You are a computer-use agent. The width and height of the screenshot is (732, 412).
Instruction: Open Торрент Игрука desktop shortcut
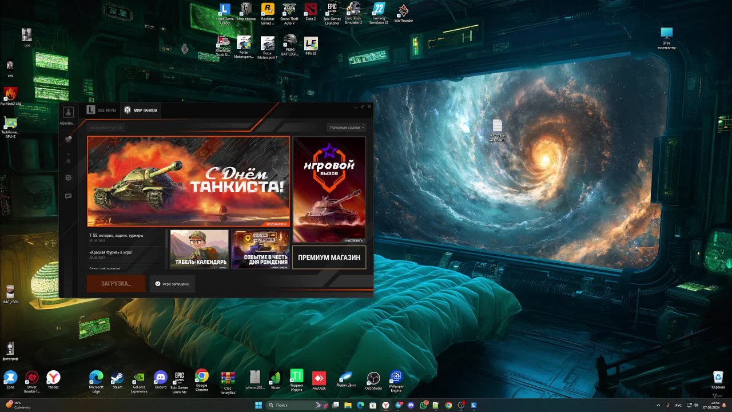[x=296, y=381]
